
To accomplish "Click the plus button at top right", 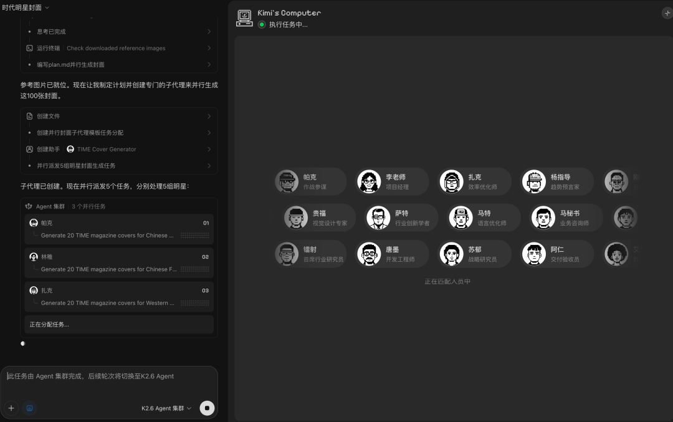I will (x=667, y=12).
